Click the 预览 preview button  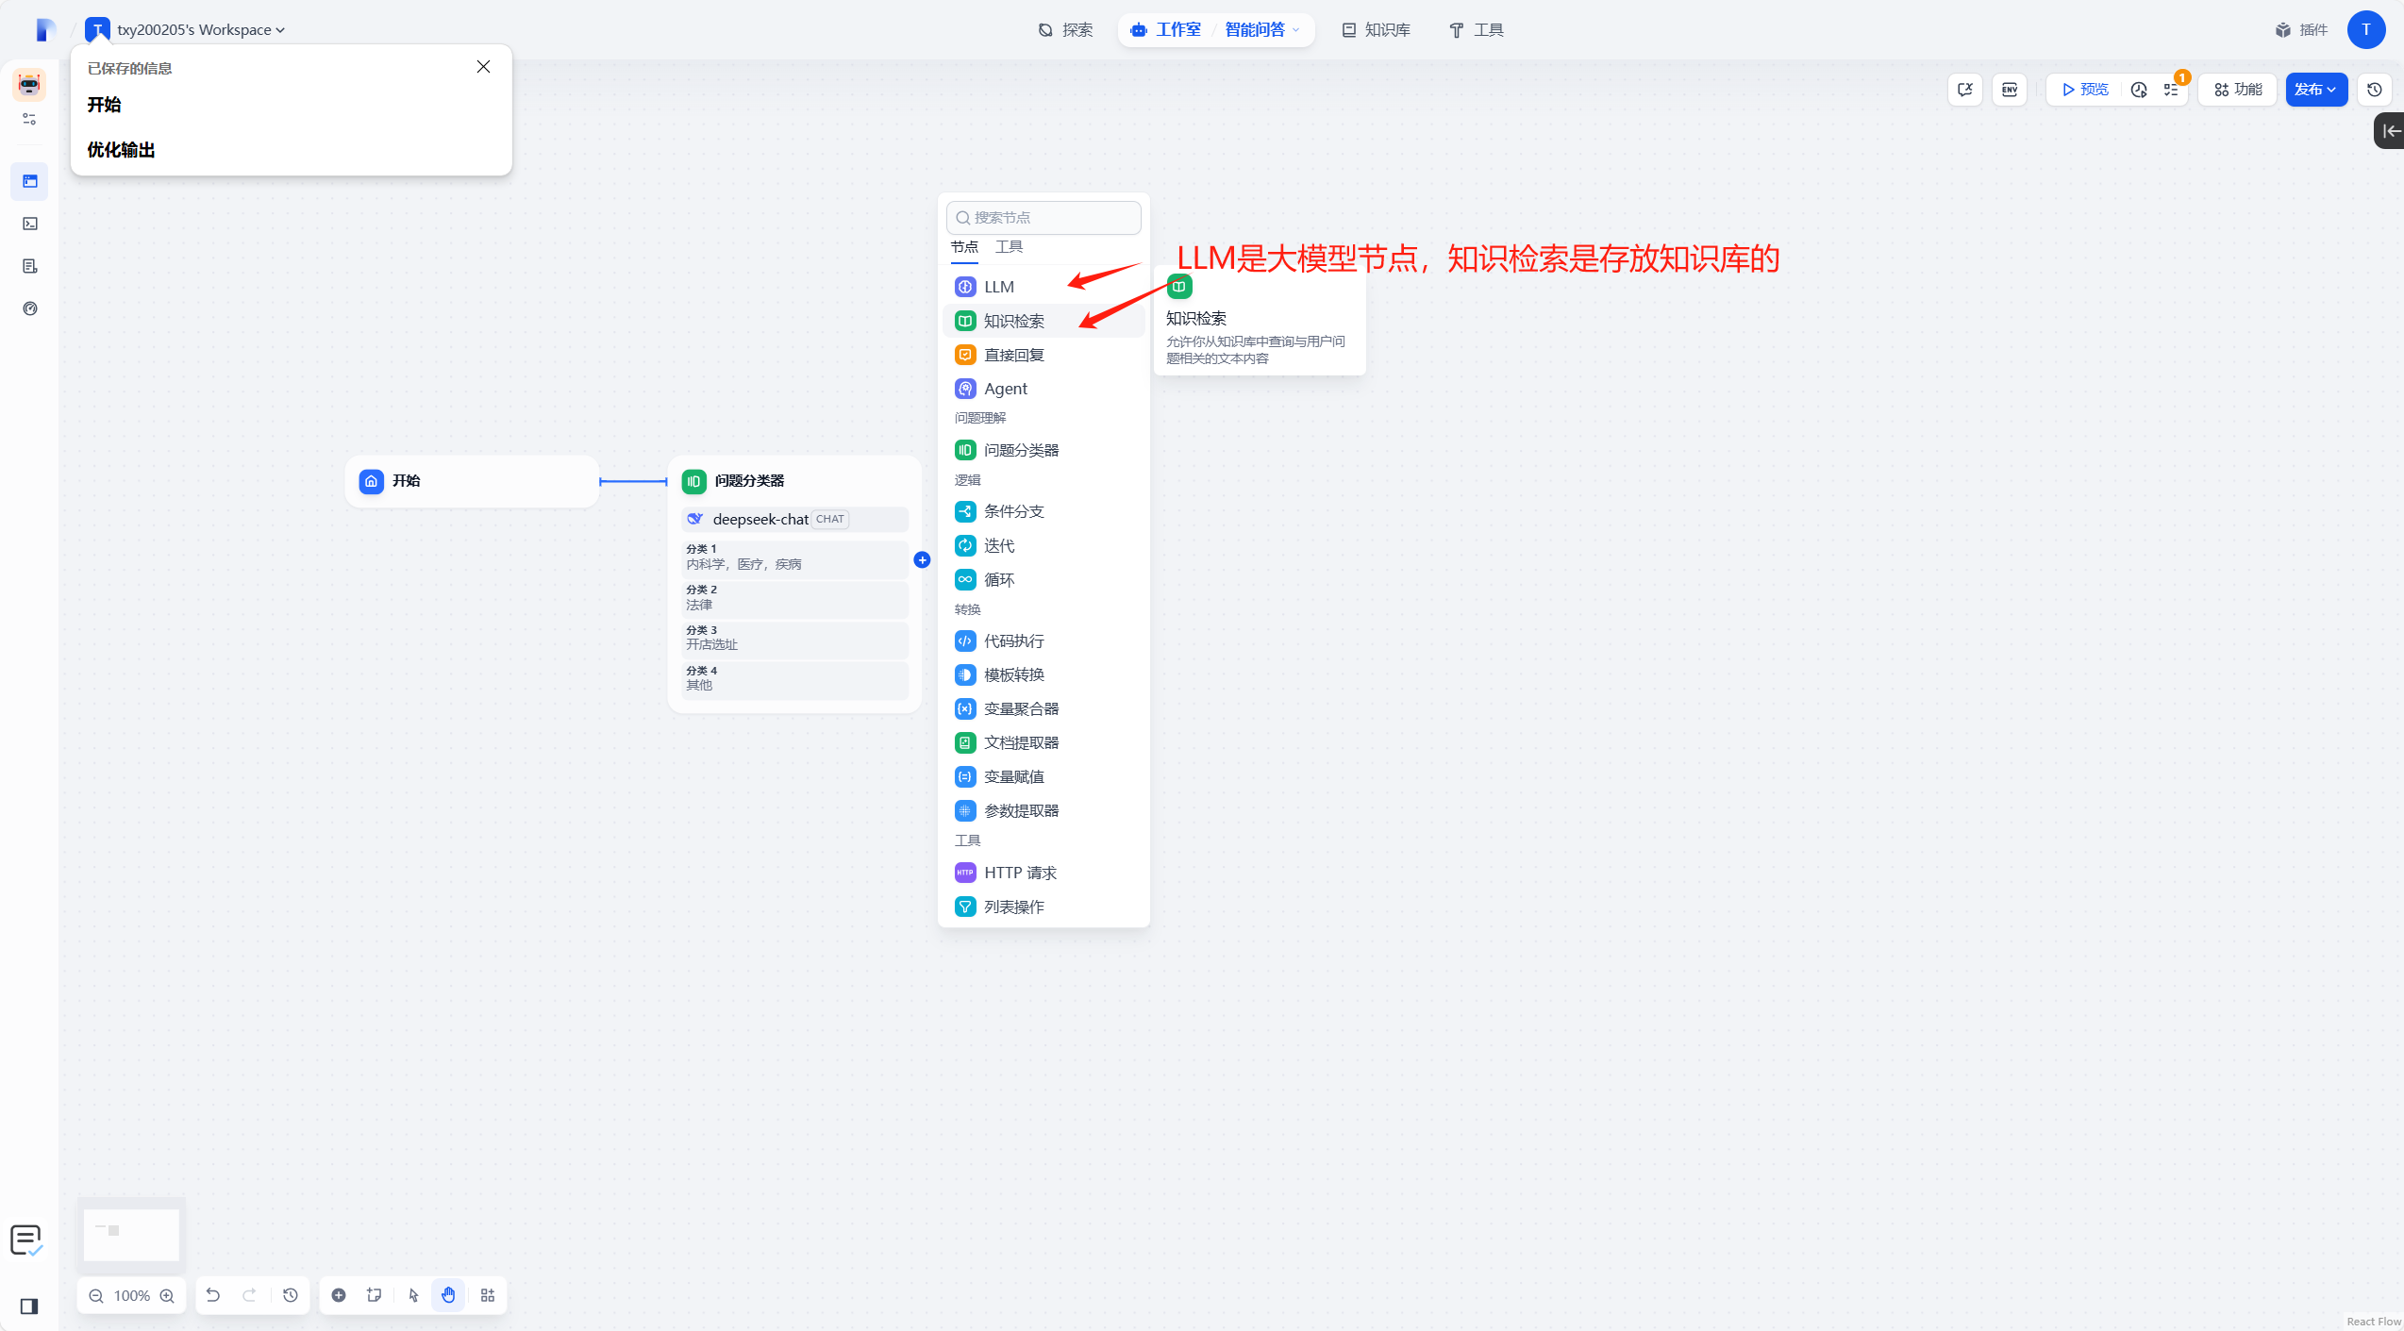2085,90
